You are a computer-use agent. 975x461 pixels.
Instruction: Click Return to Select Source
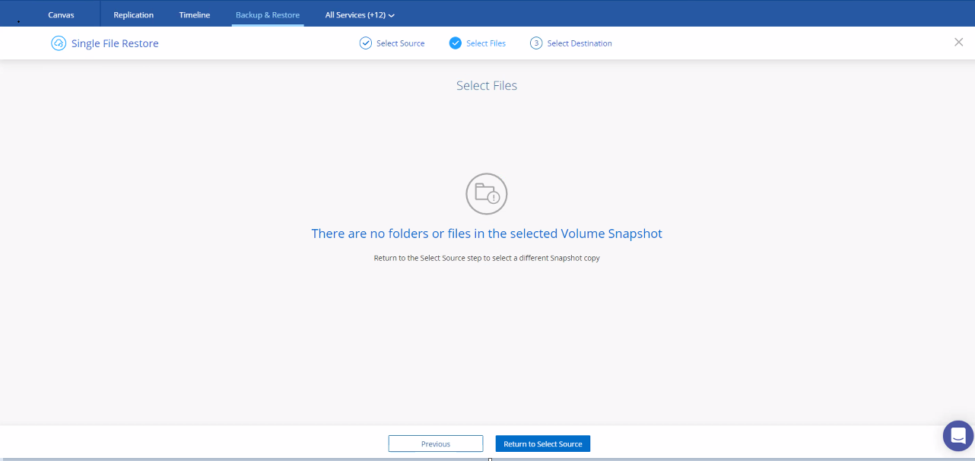click(x=542, y=444)
